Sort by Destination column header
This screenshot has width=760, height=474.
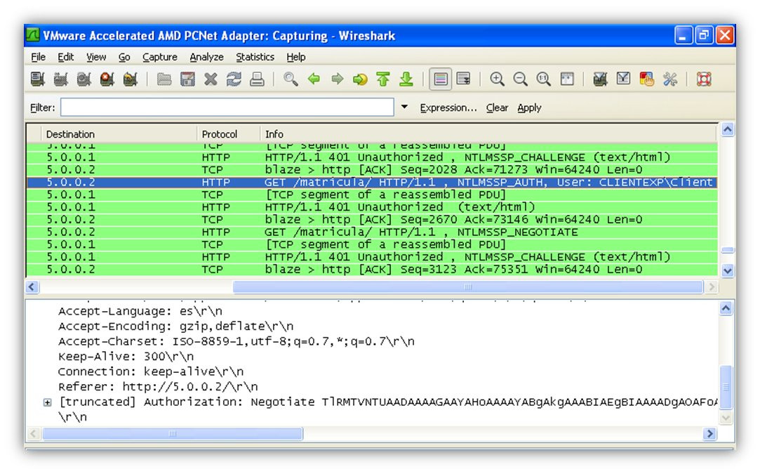click(119, 134)
